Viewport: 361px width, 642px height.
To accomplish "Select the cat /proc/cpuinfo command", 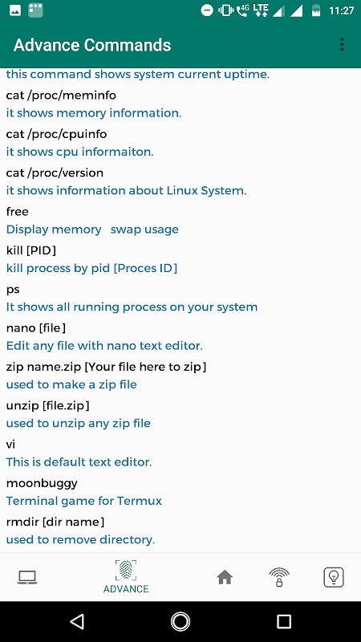I will (56, 134).
